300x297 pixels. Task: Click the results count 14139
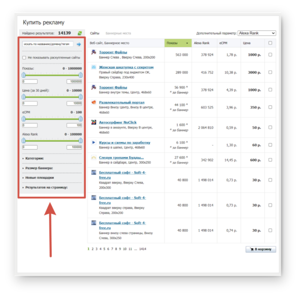(x=64, y=33)
